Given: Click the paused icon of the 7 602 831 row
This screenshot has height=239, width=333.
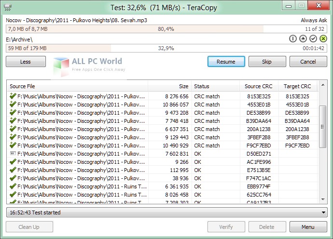Looking at the screenshot, I should 13,153.
